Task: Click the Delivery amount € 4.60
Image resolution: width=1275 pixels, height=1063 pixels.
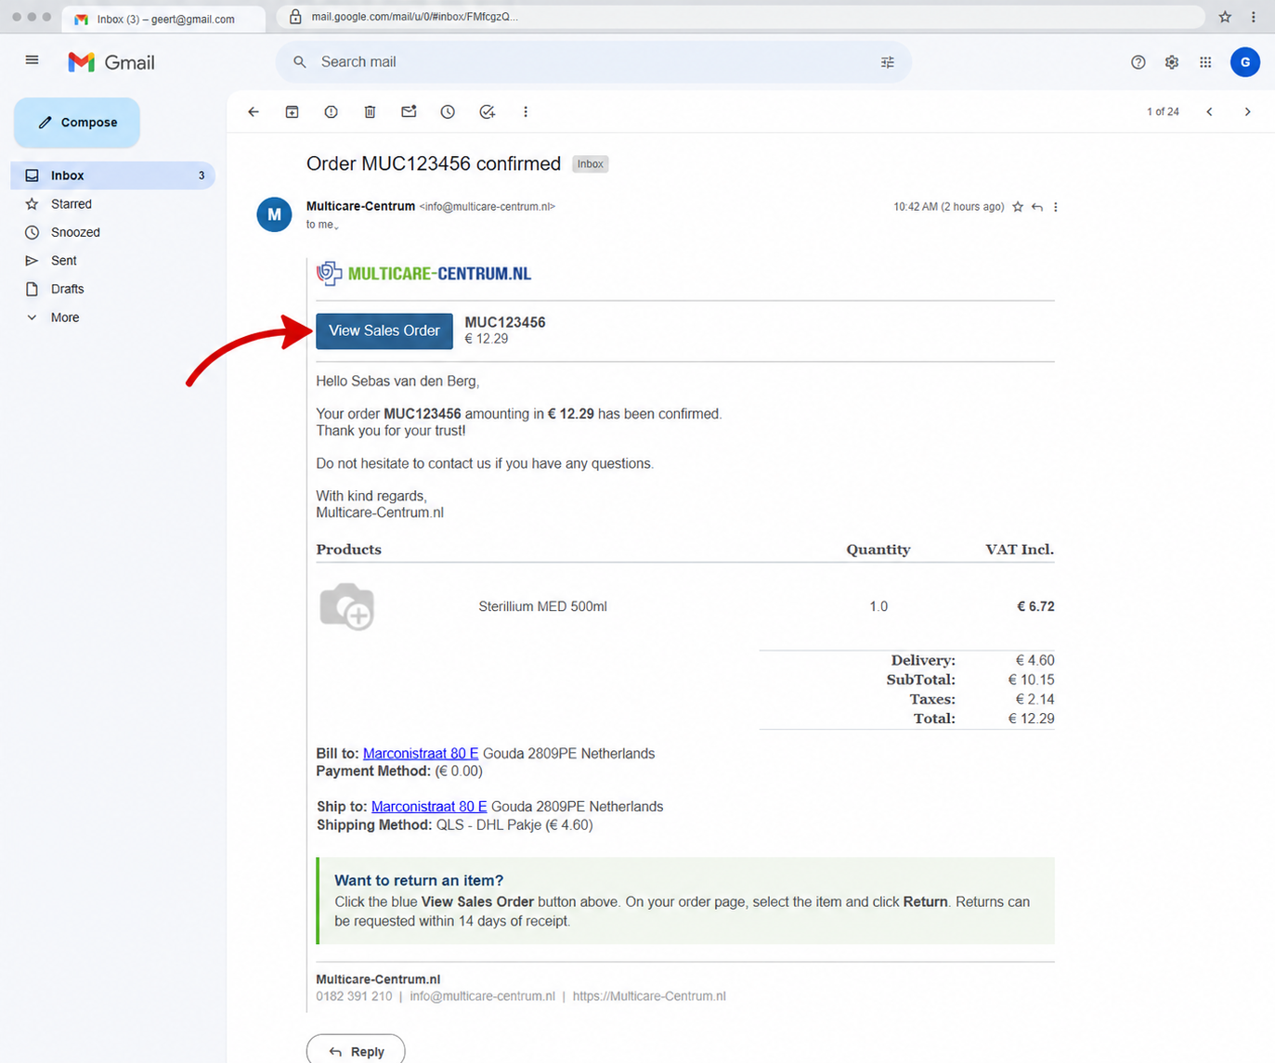Action: tap(1034, 660)
